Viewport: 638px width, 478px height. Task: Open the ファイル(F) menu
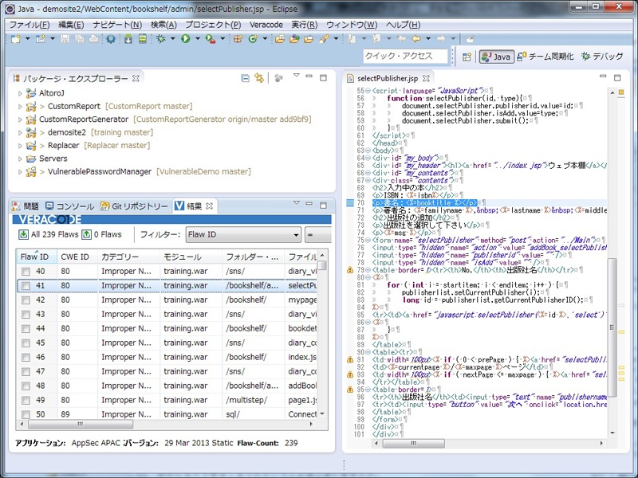[x=30, y=25]
